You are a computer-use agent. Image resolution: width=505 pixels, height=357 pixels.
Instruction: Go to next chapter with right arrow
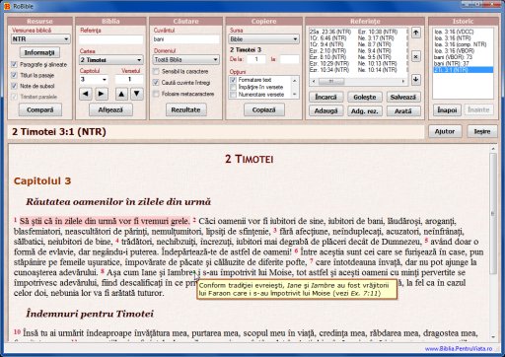click(x=102, y=94)
